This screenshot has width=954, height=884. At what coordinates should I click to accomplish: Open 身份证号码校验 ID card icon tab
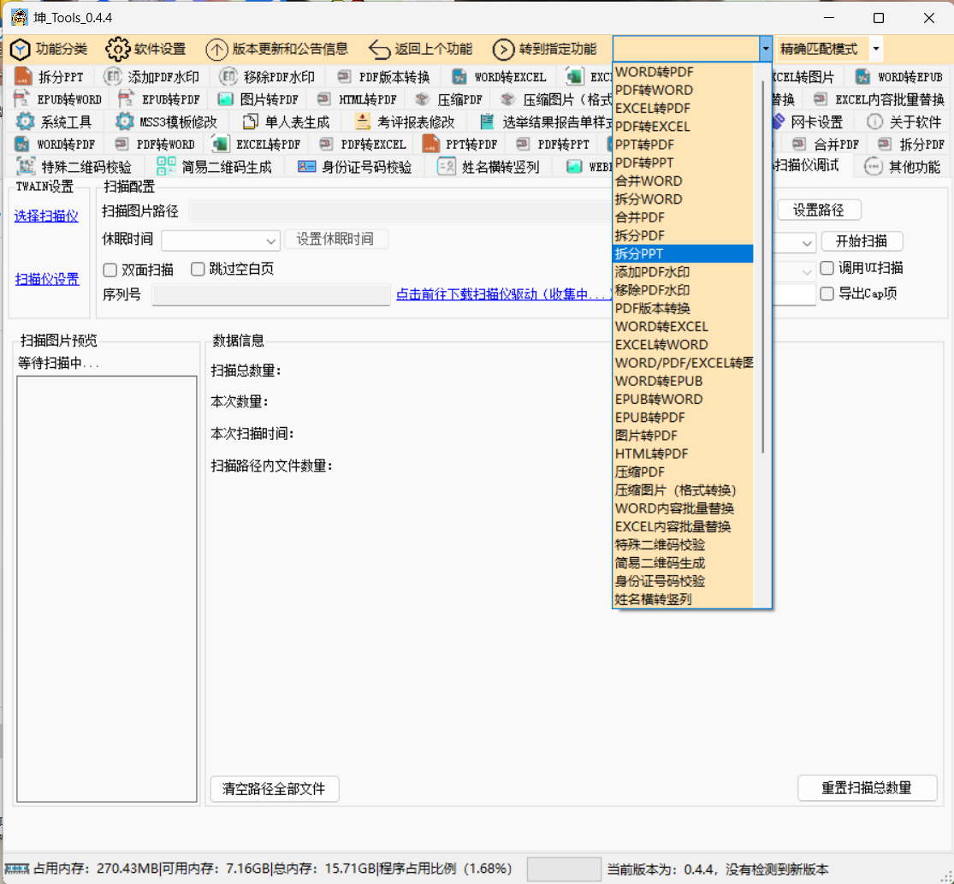[306, 167]
